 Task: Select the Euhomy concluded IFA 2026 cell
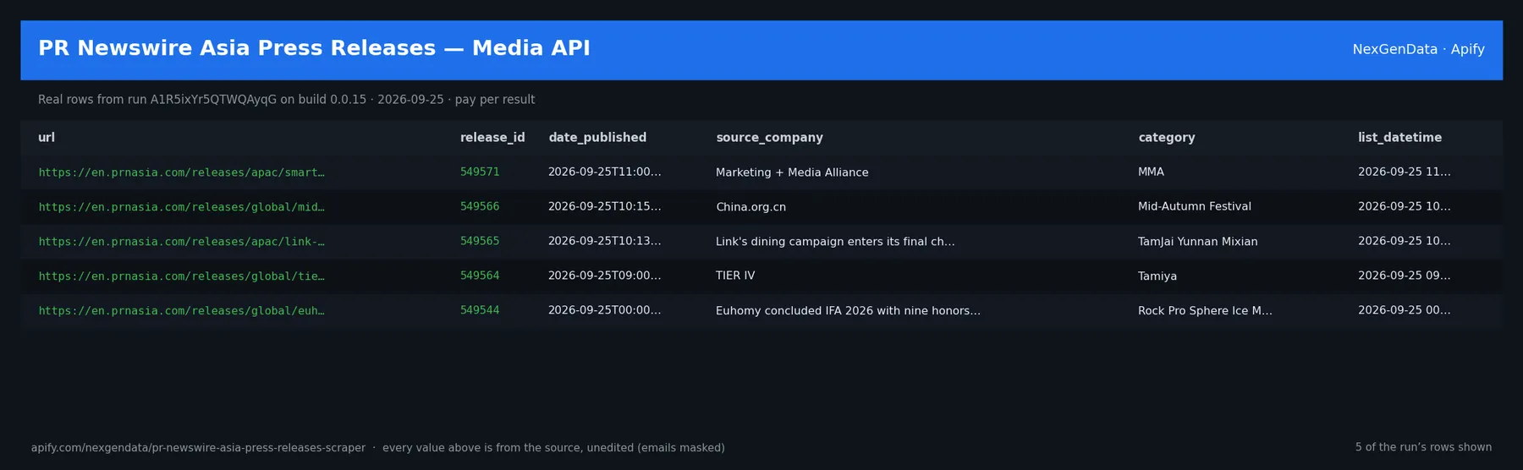pyautogui.click(x=848, y=311)
